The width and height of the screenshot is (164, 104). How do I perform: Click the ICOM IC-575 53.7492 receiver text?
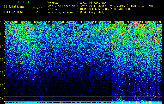[105, 9]
